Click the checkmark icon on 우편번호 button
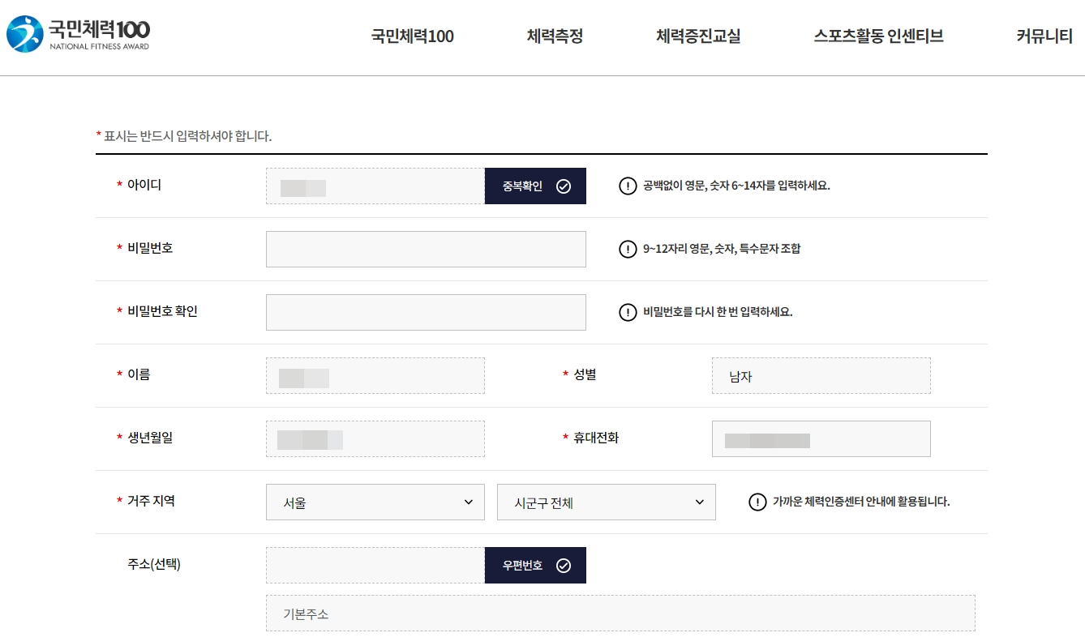 coord(564,565)
